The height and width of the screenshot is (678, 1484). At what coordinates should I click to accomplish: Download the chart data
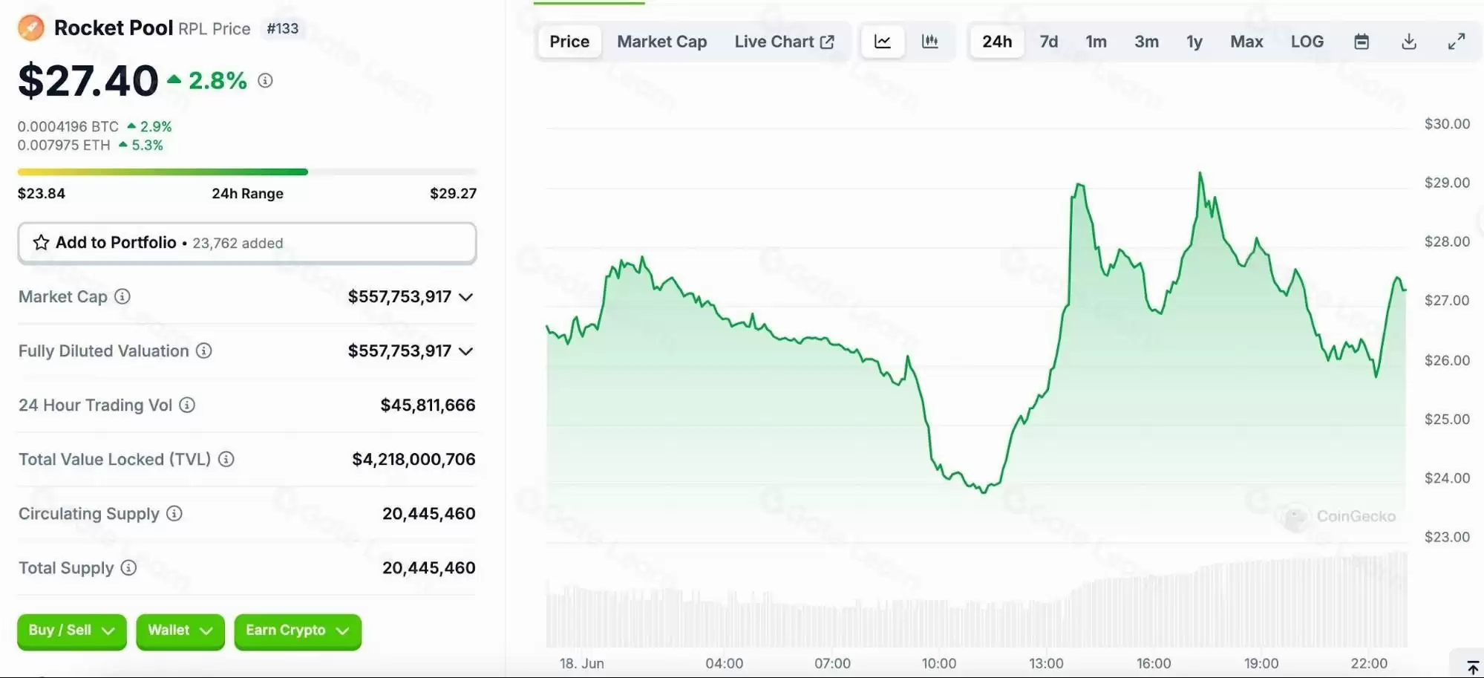tap(1408, 42)
